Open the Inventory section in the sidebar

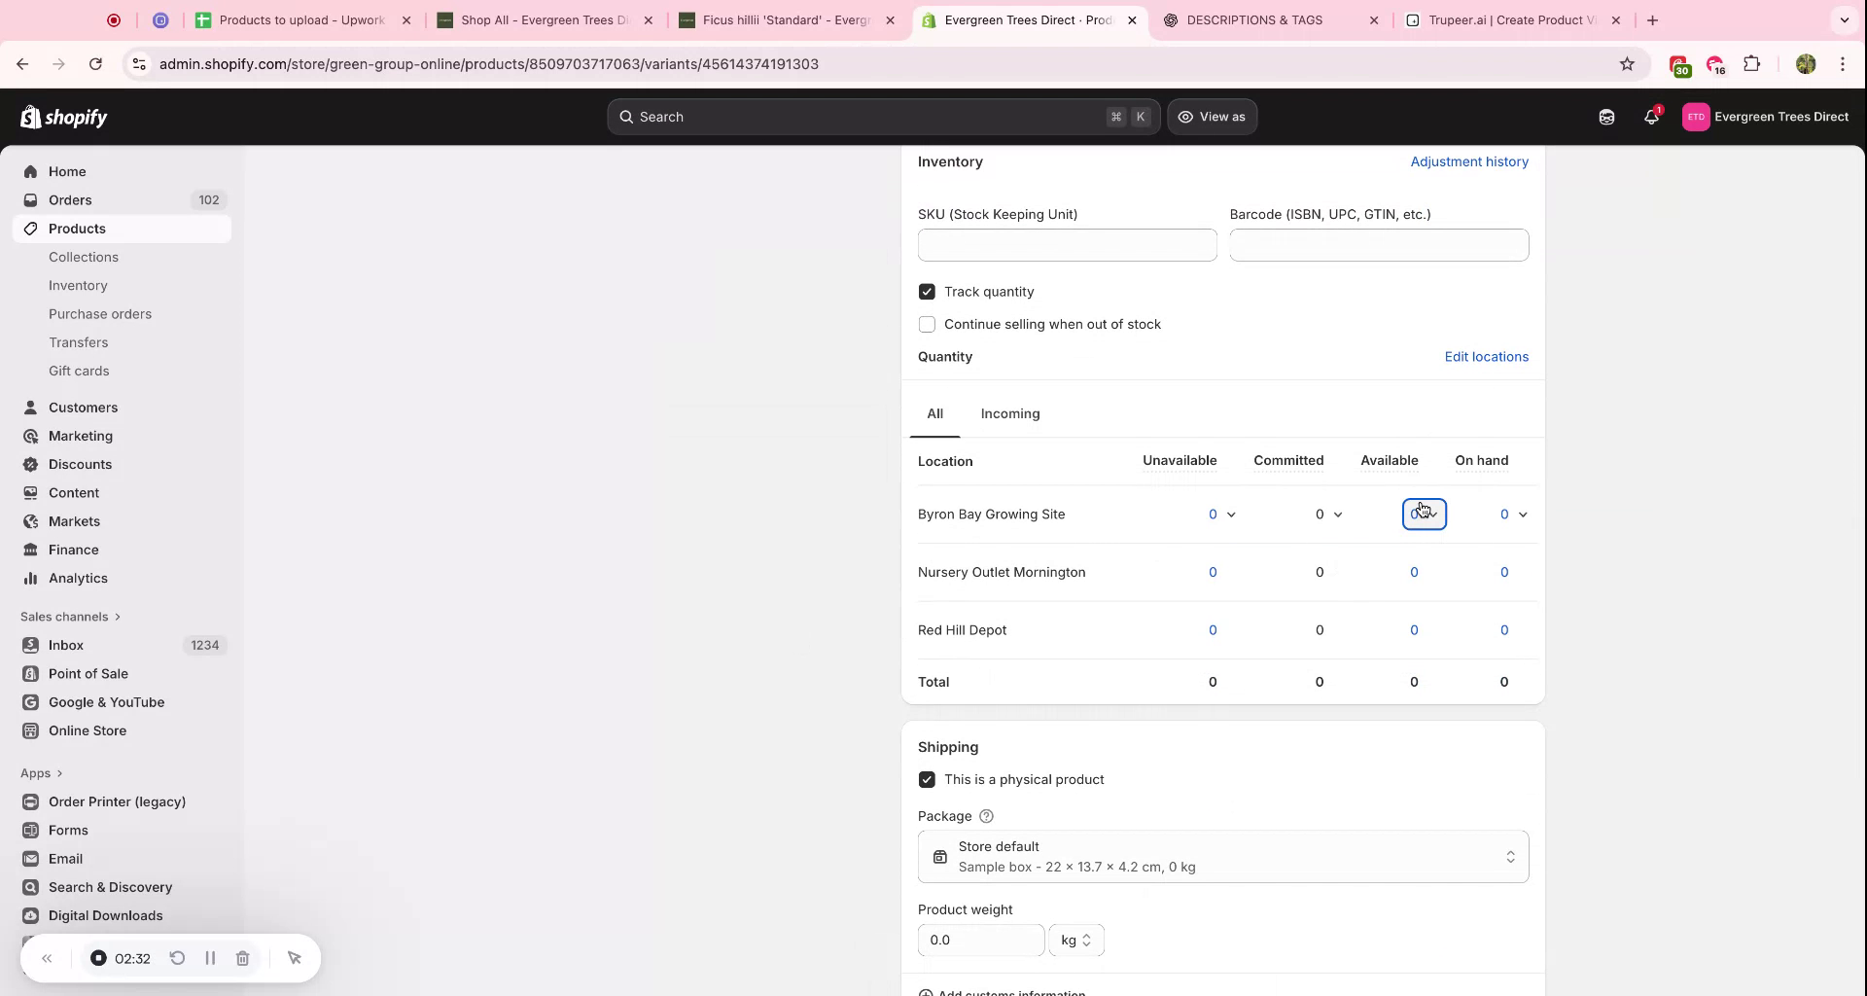click(x=78, y=285)
